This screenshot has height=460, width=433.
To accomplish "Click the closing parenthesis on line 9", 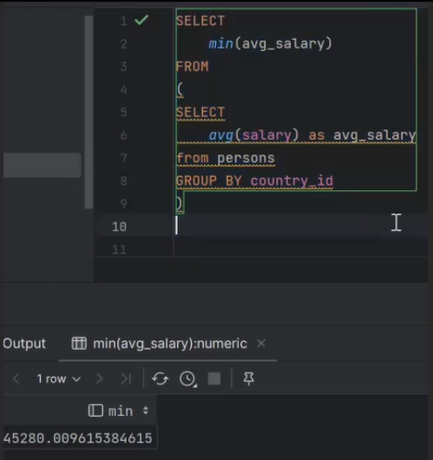I will (x=180, y=203).
